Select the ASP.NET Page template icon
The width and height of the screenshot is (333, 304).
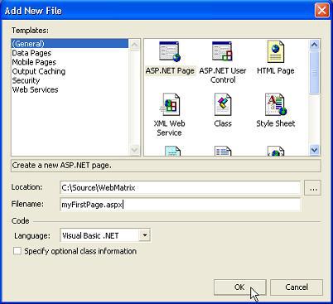(x=170, y=51)
